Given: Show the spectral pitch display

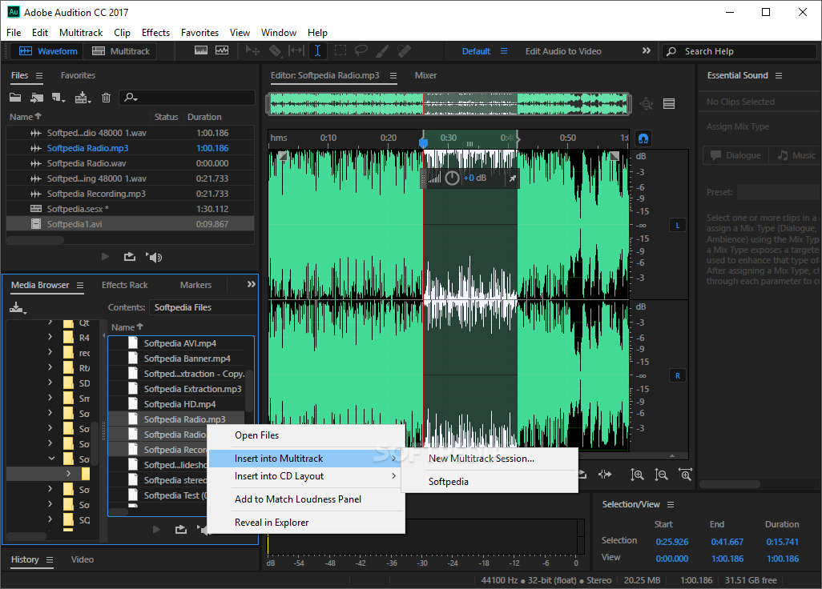Looking at the screenshot, I should 222,50.
